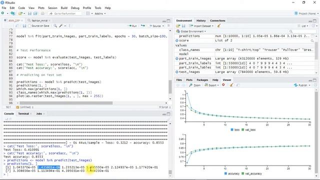The height and width of the screenshot is (180, 320).
Task: Close the ANN_2.R tab
Action: (x=22, y=20)
